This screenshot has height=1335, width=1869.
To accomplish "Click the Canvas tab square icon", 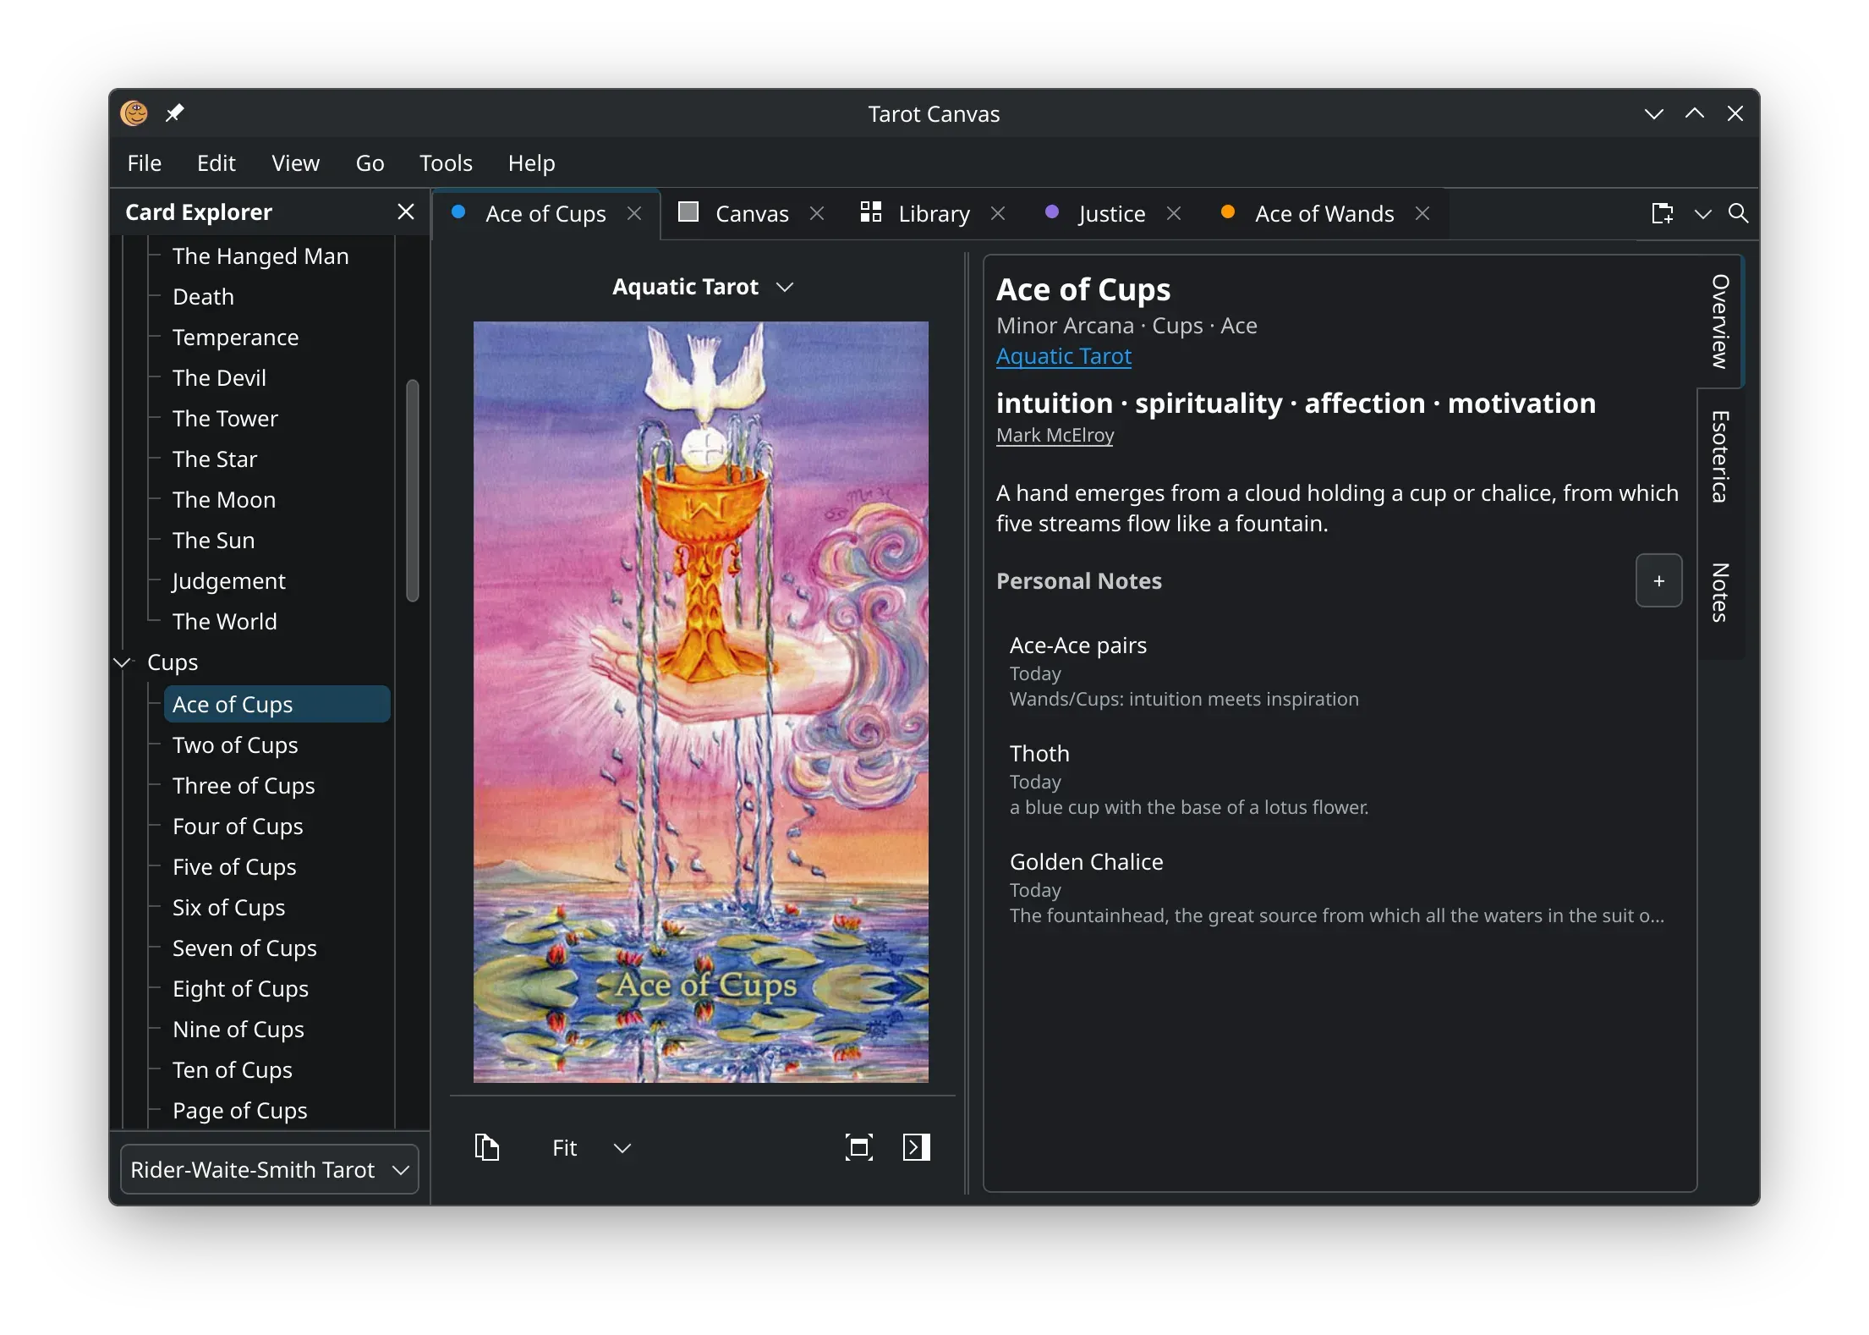I will [x=689, y=212].
